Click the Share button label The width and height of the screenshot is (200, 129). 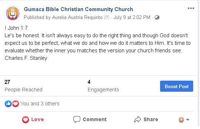(151, 119)
